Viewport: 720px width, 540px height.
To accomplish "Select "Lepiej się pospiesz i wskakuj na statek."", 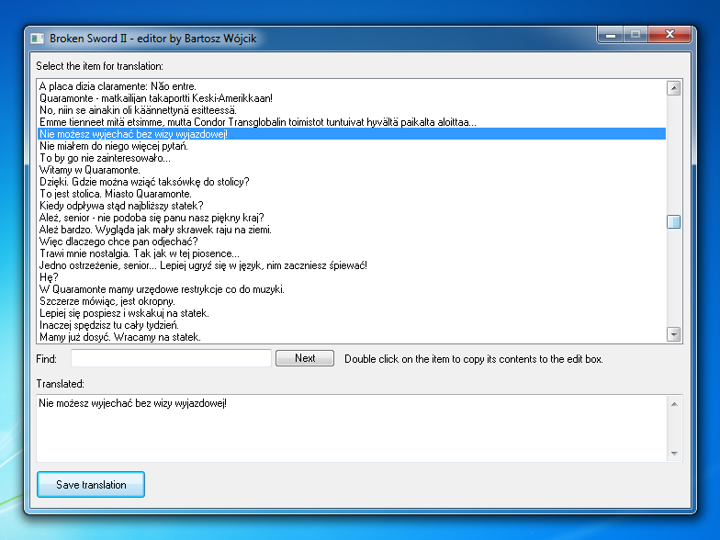I will point(351,313).
